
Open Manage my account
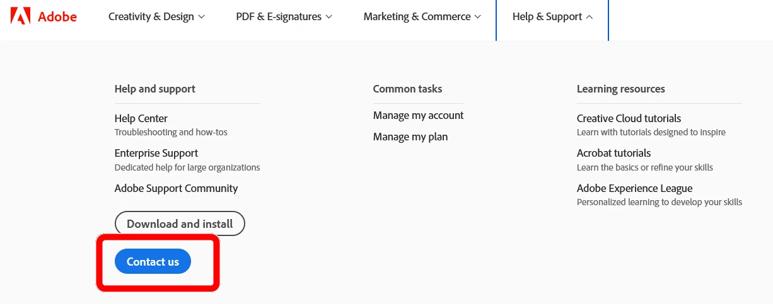[418, 115]
